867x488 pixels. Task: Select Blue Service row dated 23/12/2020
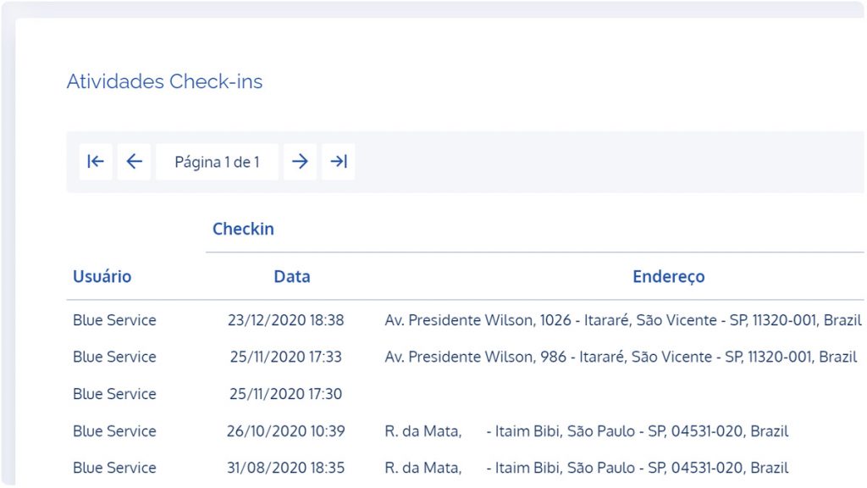click(466, 319)
